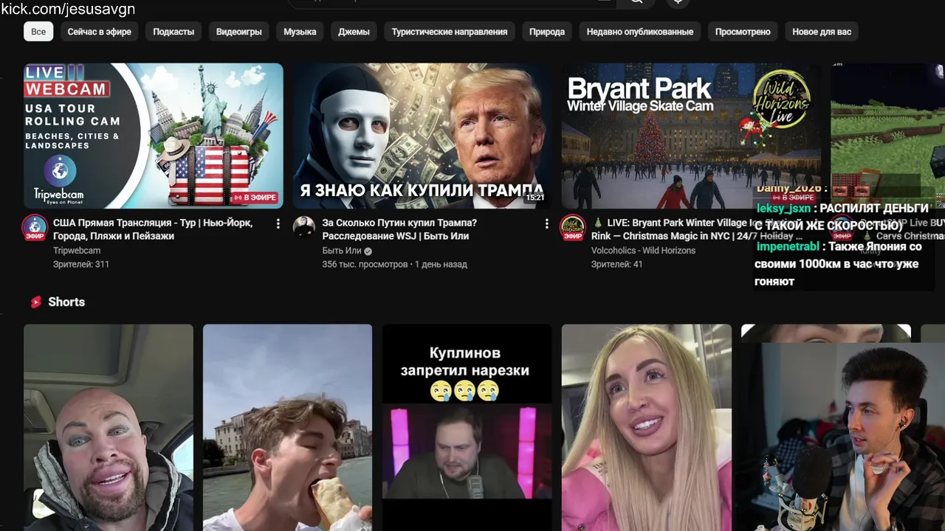Select the "Туристические направления" filter chip

coord(450,32)
